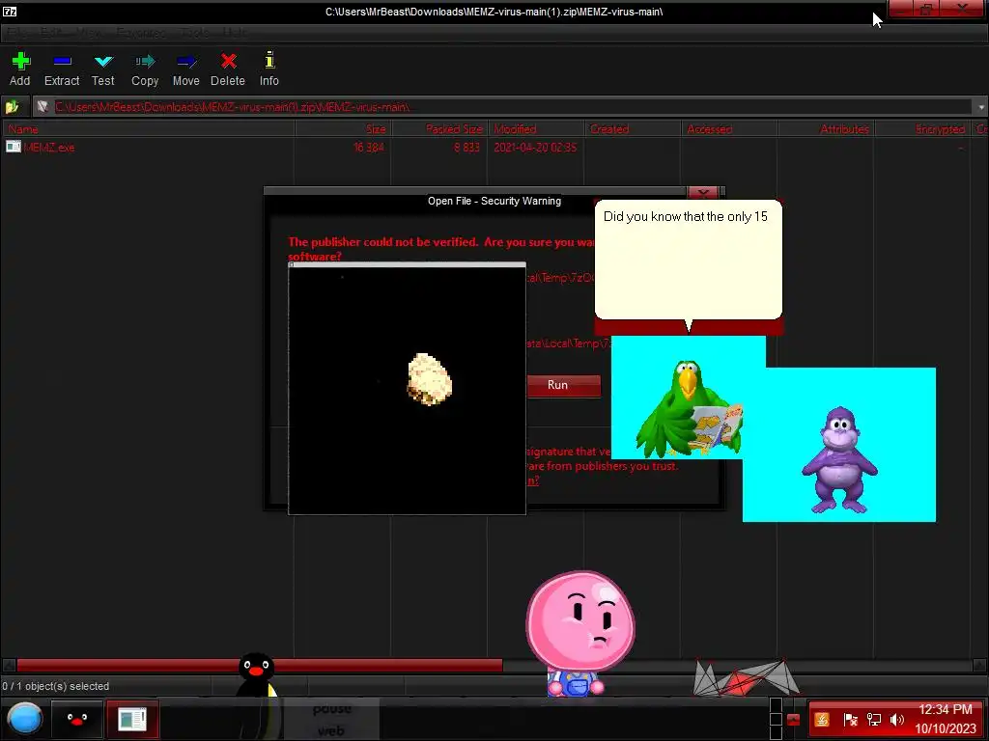The width and height of the screenshot is (989, 741).
Task: Click the underlined link in the warning dialog
Action: tap(533, 480)
